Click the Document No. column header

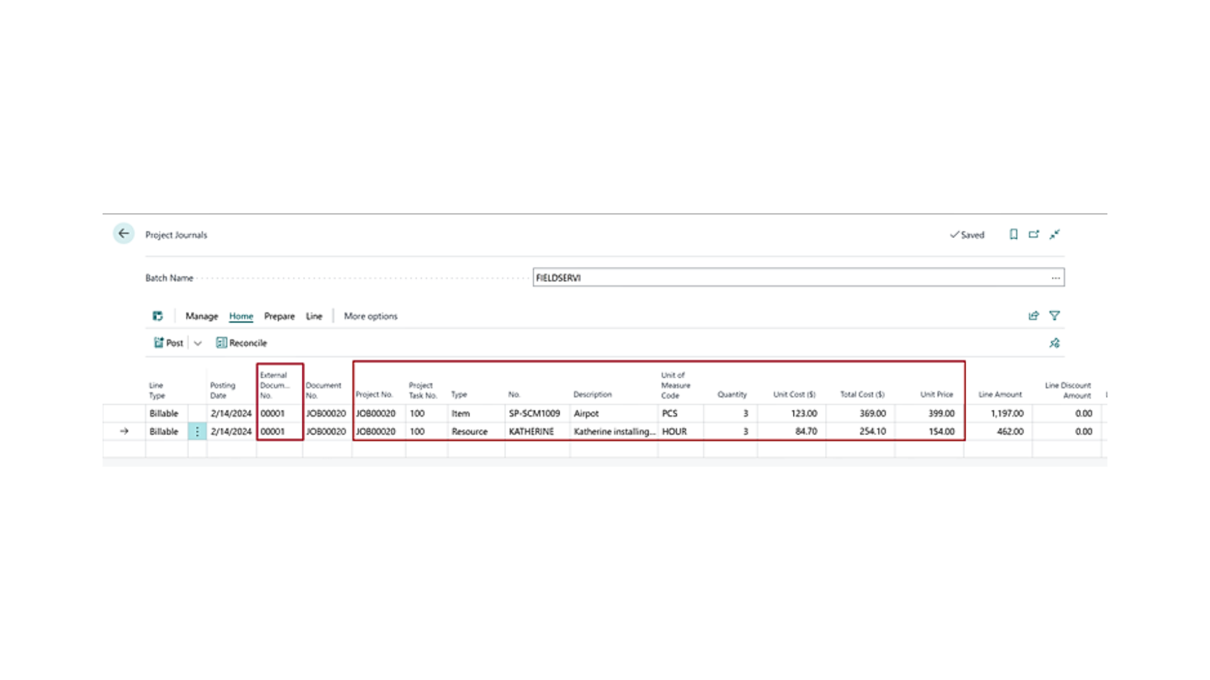click(x=323, y=390)
